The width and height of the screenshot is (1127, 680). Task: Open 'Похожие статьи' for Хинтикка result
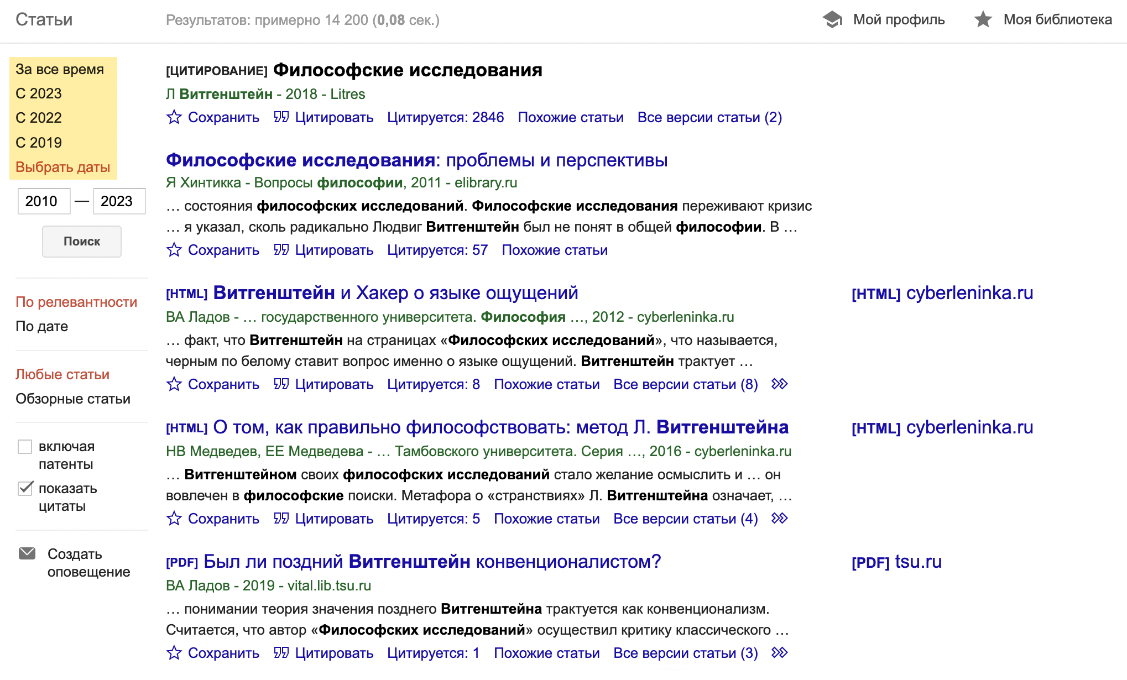point(555,250)
